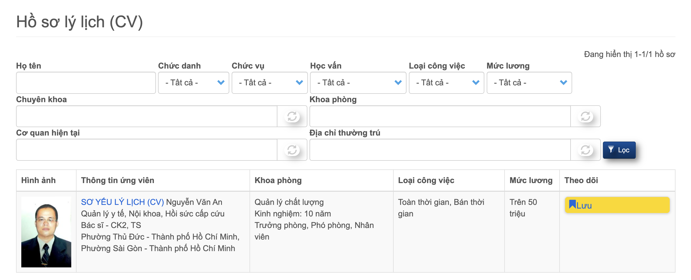Click the Khoa phòng search input
The width and height of the screenshot is (691, 280).
click(x=440, y=116)
